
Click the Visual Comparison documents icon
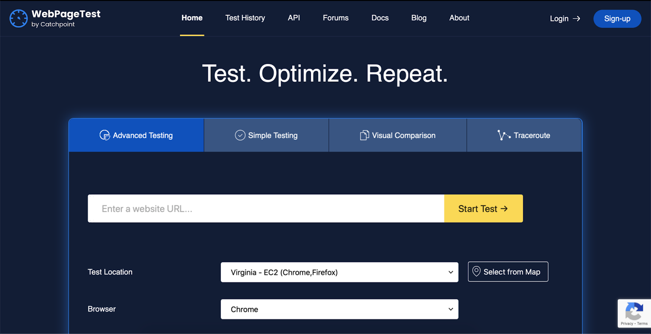(365, 135)
